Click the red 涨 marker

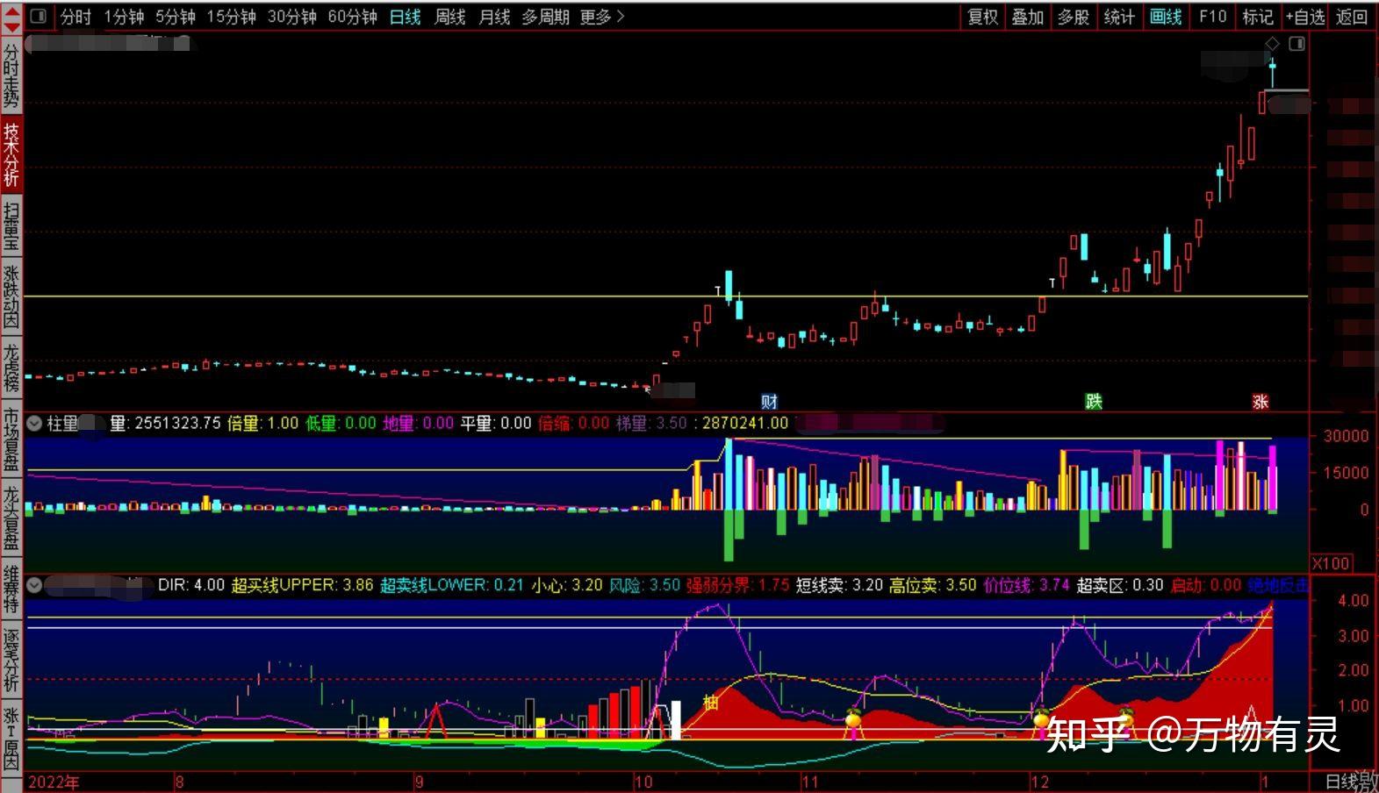pos(1260,402)
